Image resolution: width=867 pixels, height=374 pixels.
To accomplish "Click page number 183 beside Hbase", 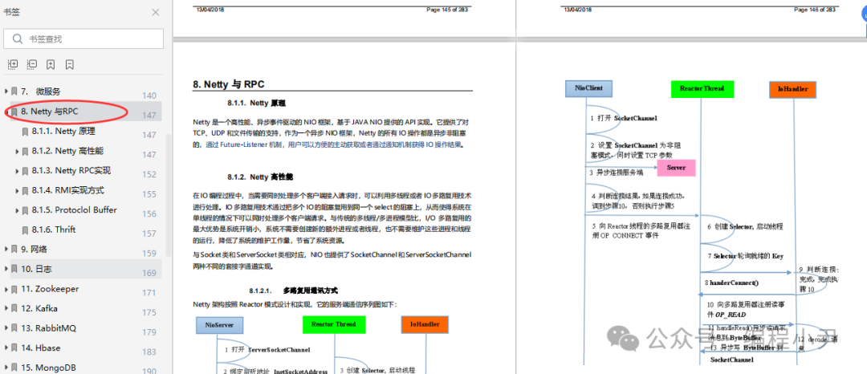I will pyautogui.click(x=149, y=352).
